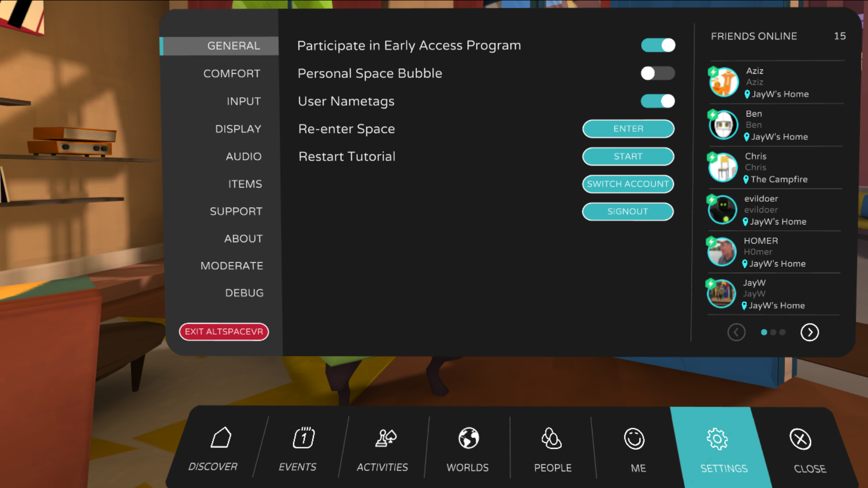The height and width of the screenshot is (488, 868).
Task: Select the third friends page dot
Action: click(782, 332)
